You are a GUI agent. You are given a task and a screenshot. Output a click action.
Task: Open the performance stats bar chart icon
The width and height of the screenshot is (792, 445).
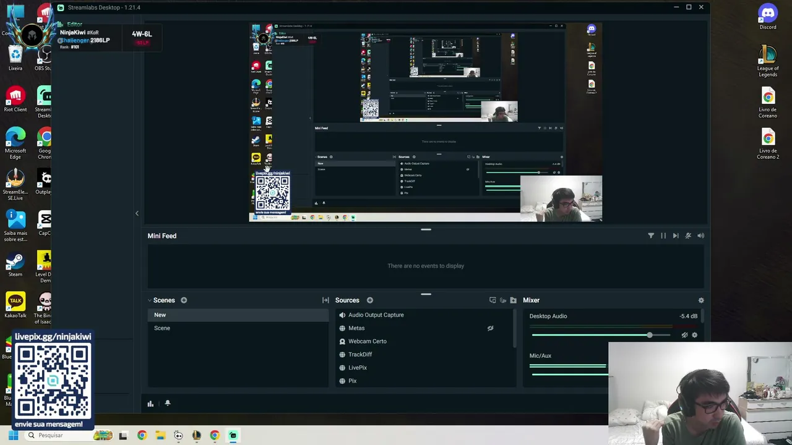(x=150, y=404)
